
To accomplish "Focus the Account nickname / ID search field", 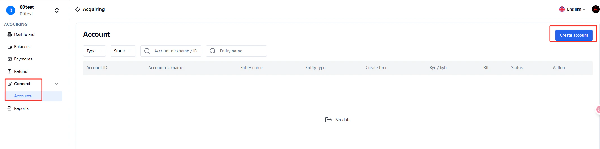I will tap(171, 51).
